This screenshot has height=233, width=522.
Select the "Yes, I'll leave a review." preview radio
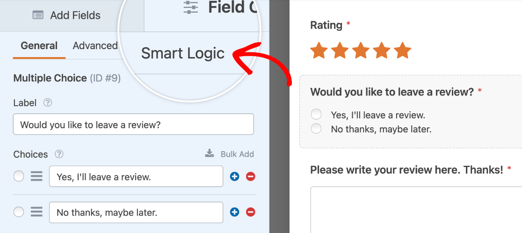(317, 115)
